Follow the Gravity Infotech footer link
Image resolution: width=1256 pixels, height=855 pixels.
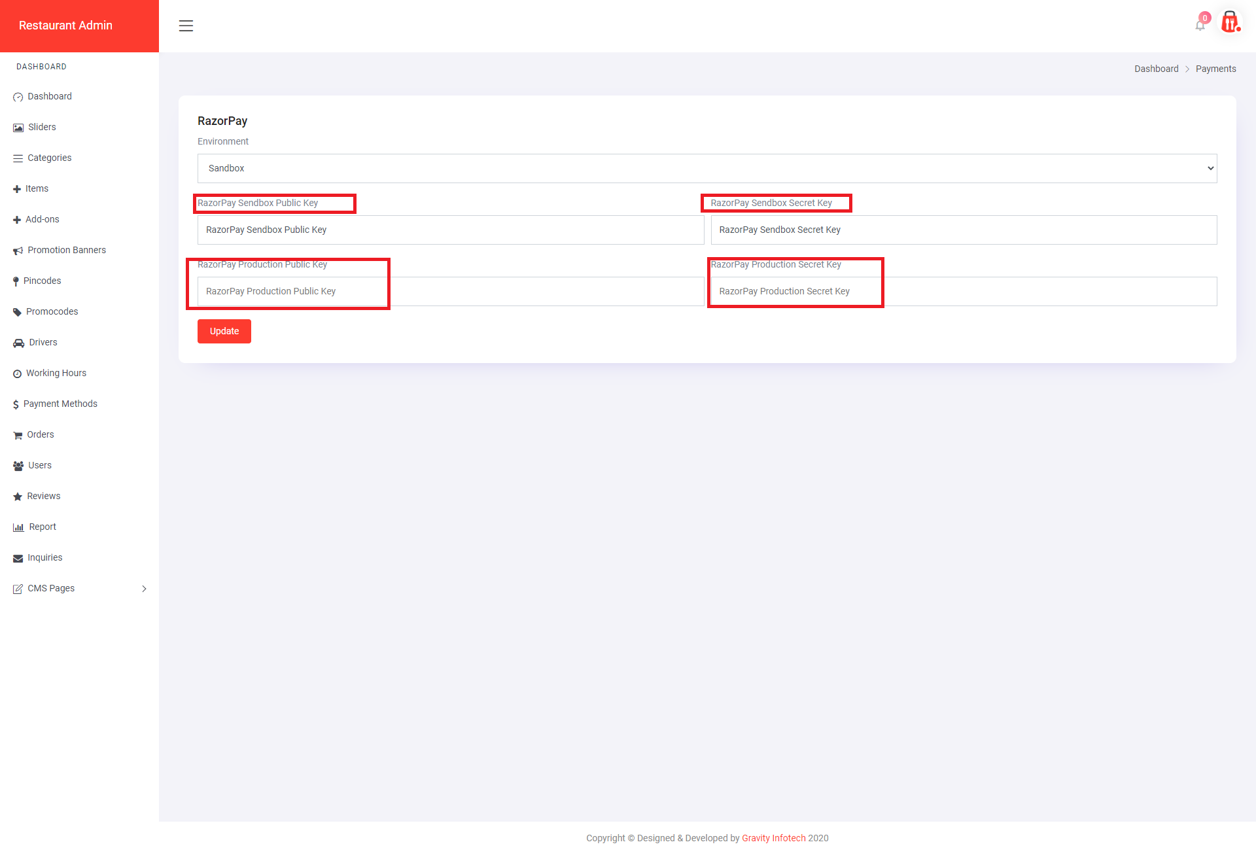tap(773, 838)
